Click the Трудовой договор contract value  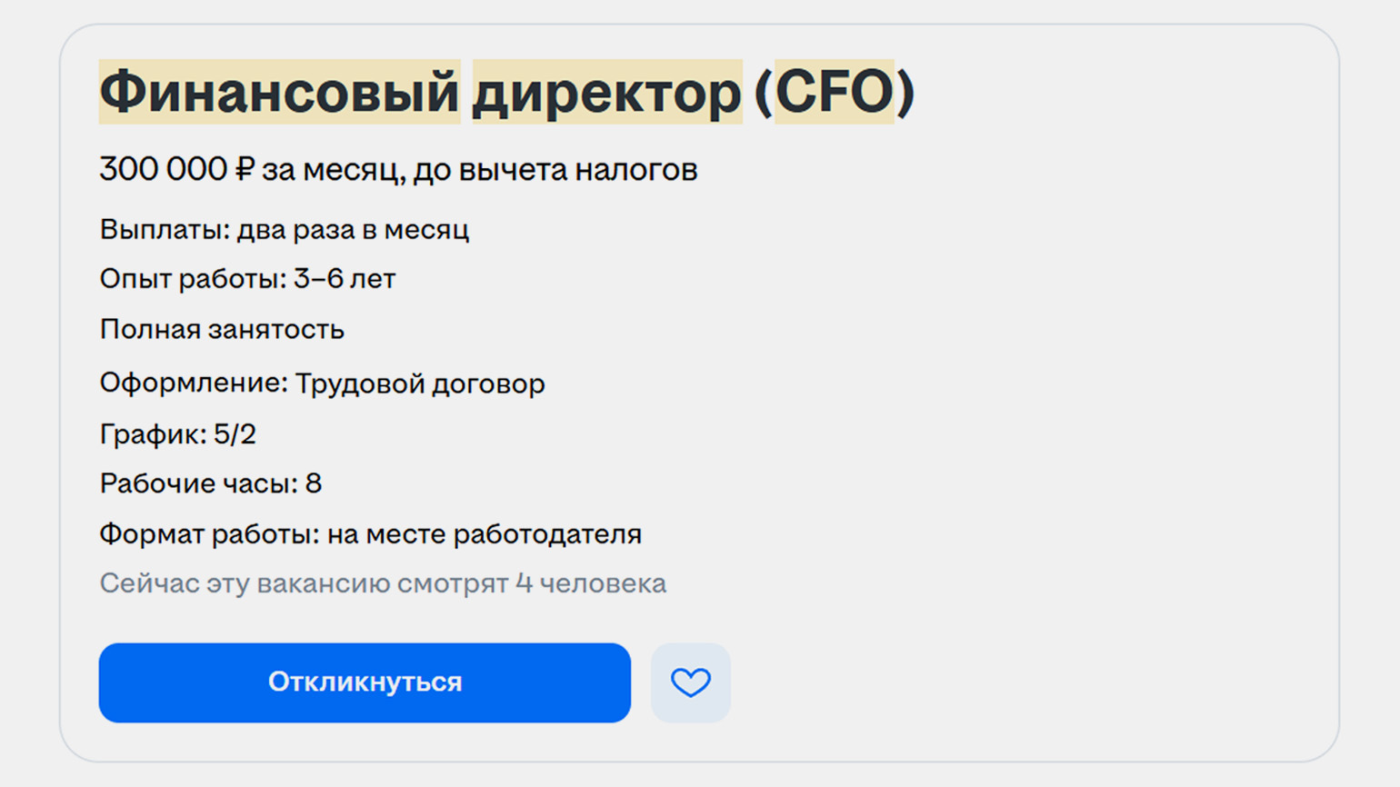(420, 384)
